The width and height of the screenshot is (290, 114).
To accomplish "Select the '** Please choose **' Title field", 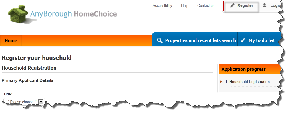I will (22, 102).
